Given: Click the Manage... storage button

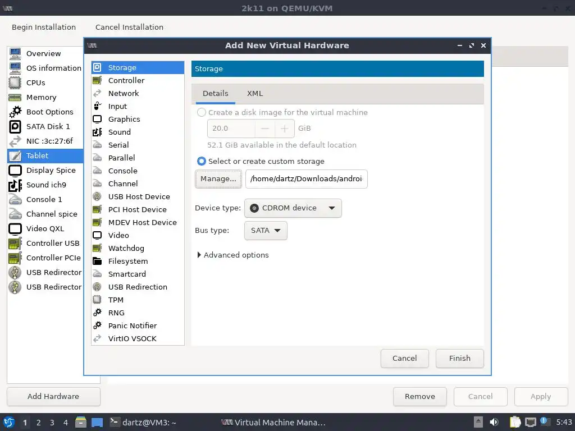Looking at the screenshot, I should [x=218, y=179].
